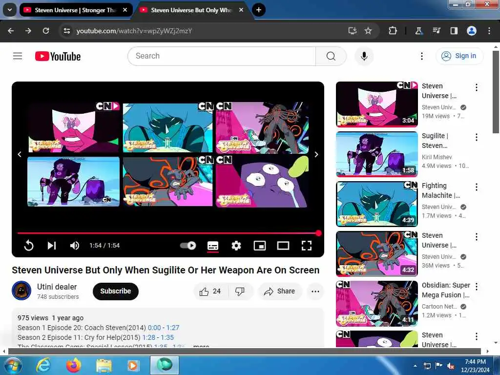Subscribe to Utini dealer channel

(115, 291)
